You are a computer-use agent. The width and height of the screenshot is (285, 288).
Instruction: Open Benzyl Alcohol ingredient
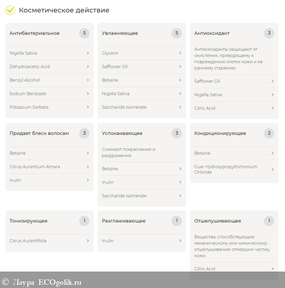25,80
